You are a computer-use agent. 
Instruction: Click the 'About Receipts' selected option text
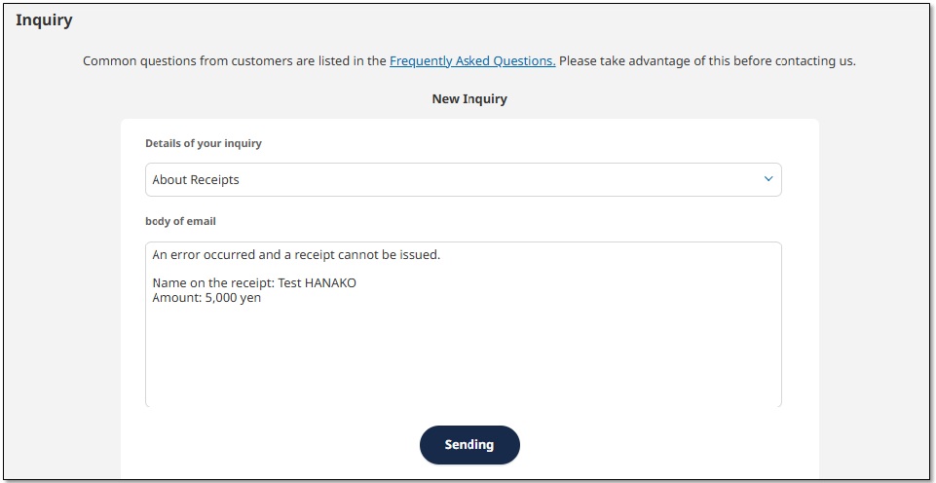pyautogui.click(x=196, y=180)
